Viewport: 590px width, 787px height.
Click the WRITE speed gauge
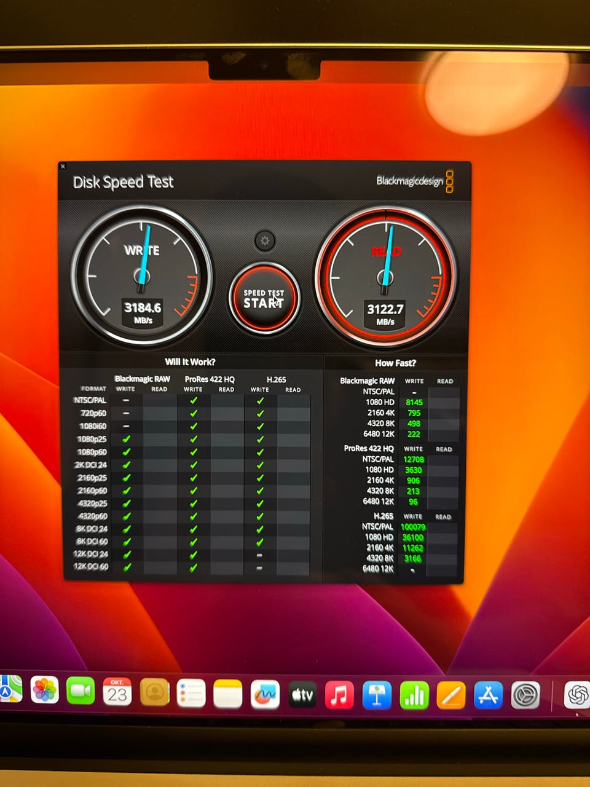pos(142,274)
